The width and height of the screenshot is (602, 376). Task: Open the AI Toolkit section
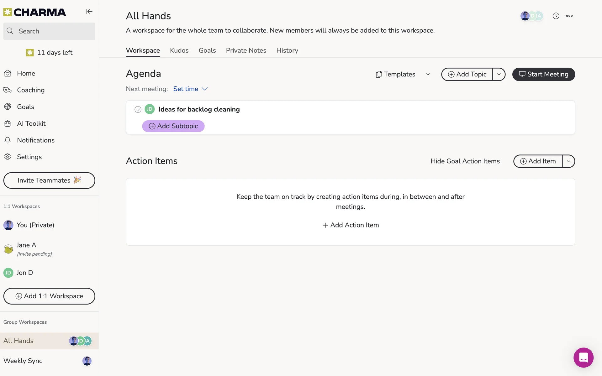coord(31,123)
